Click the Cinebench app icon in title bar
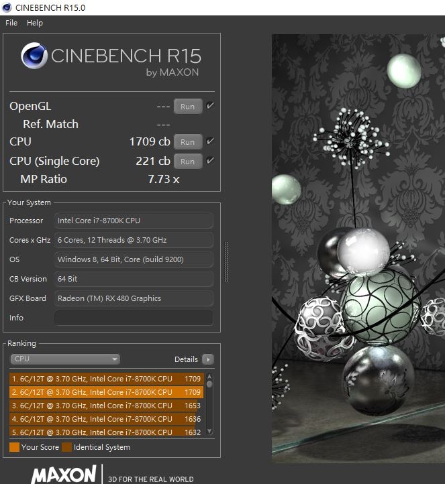The image size is (445, 484). (x=7, y=8)
